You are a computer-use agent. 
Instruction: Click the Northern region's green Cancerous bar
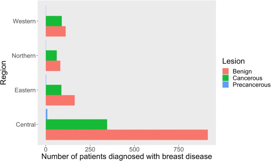point(51,55)
